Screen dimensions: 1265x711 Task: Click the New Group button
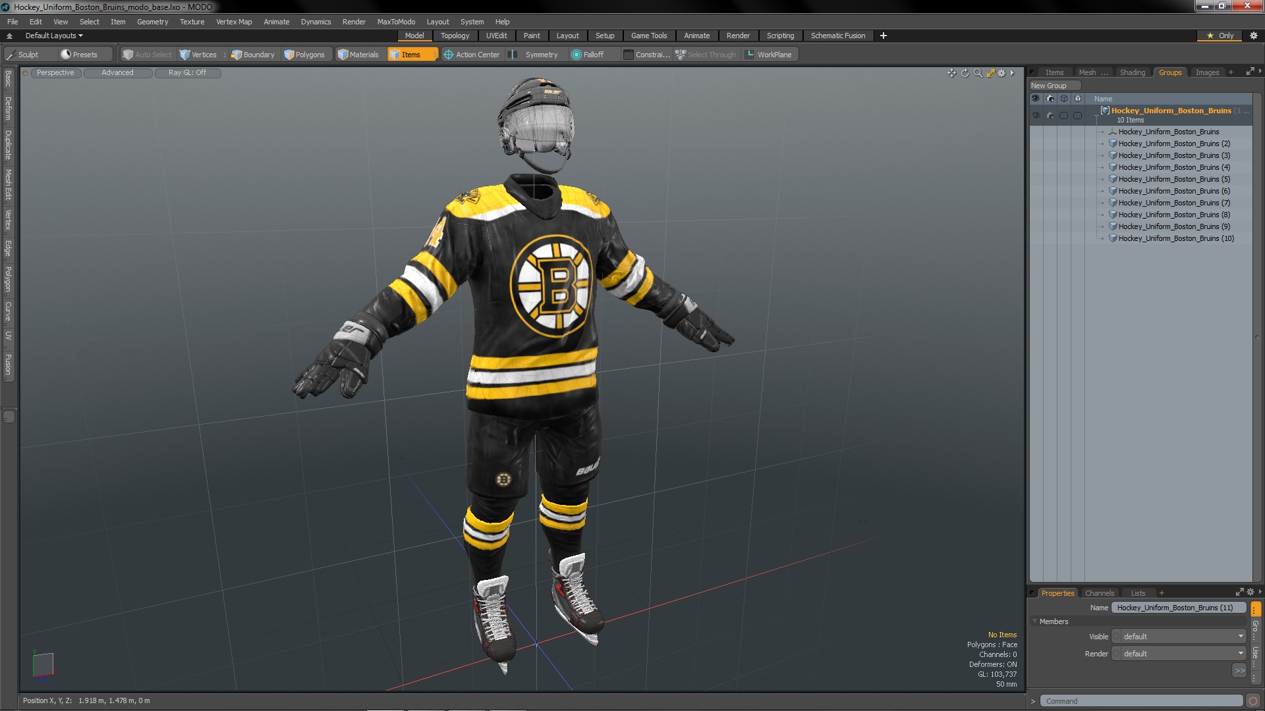point(1054,86)
